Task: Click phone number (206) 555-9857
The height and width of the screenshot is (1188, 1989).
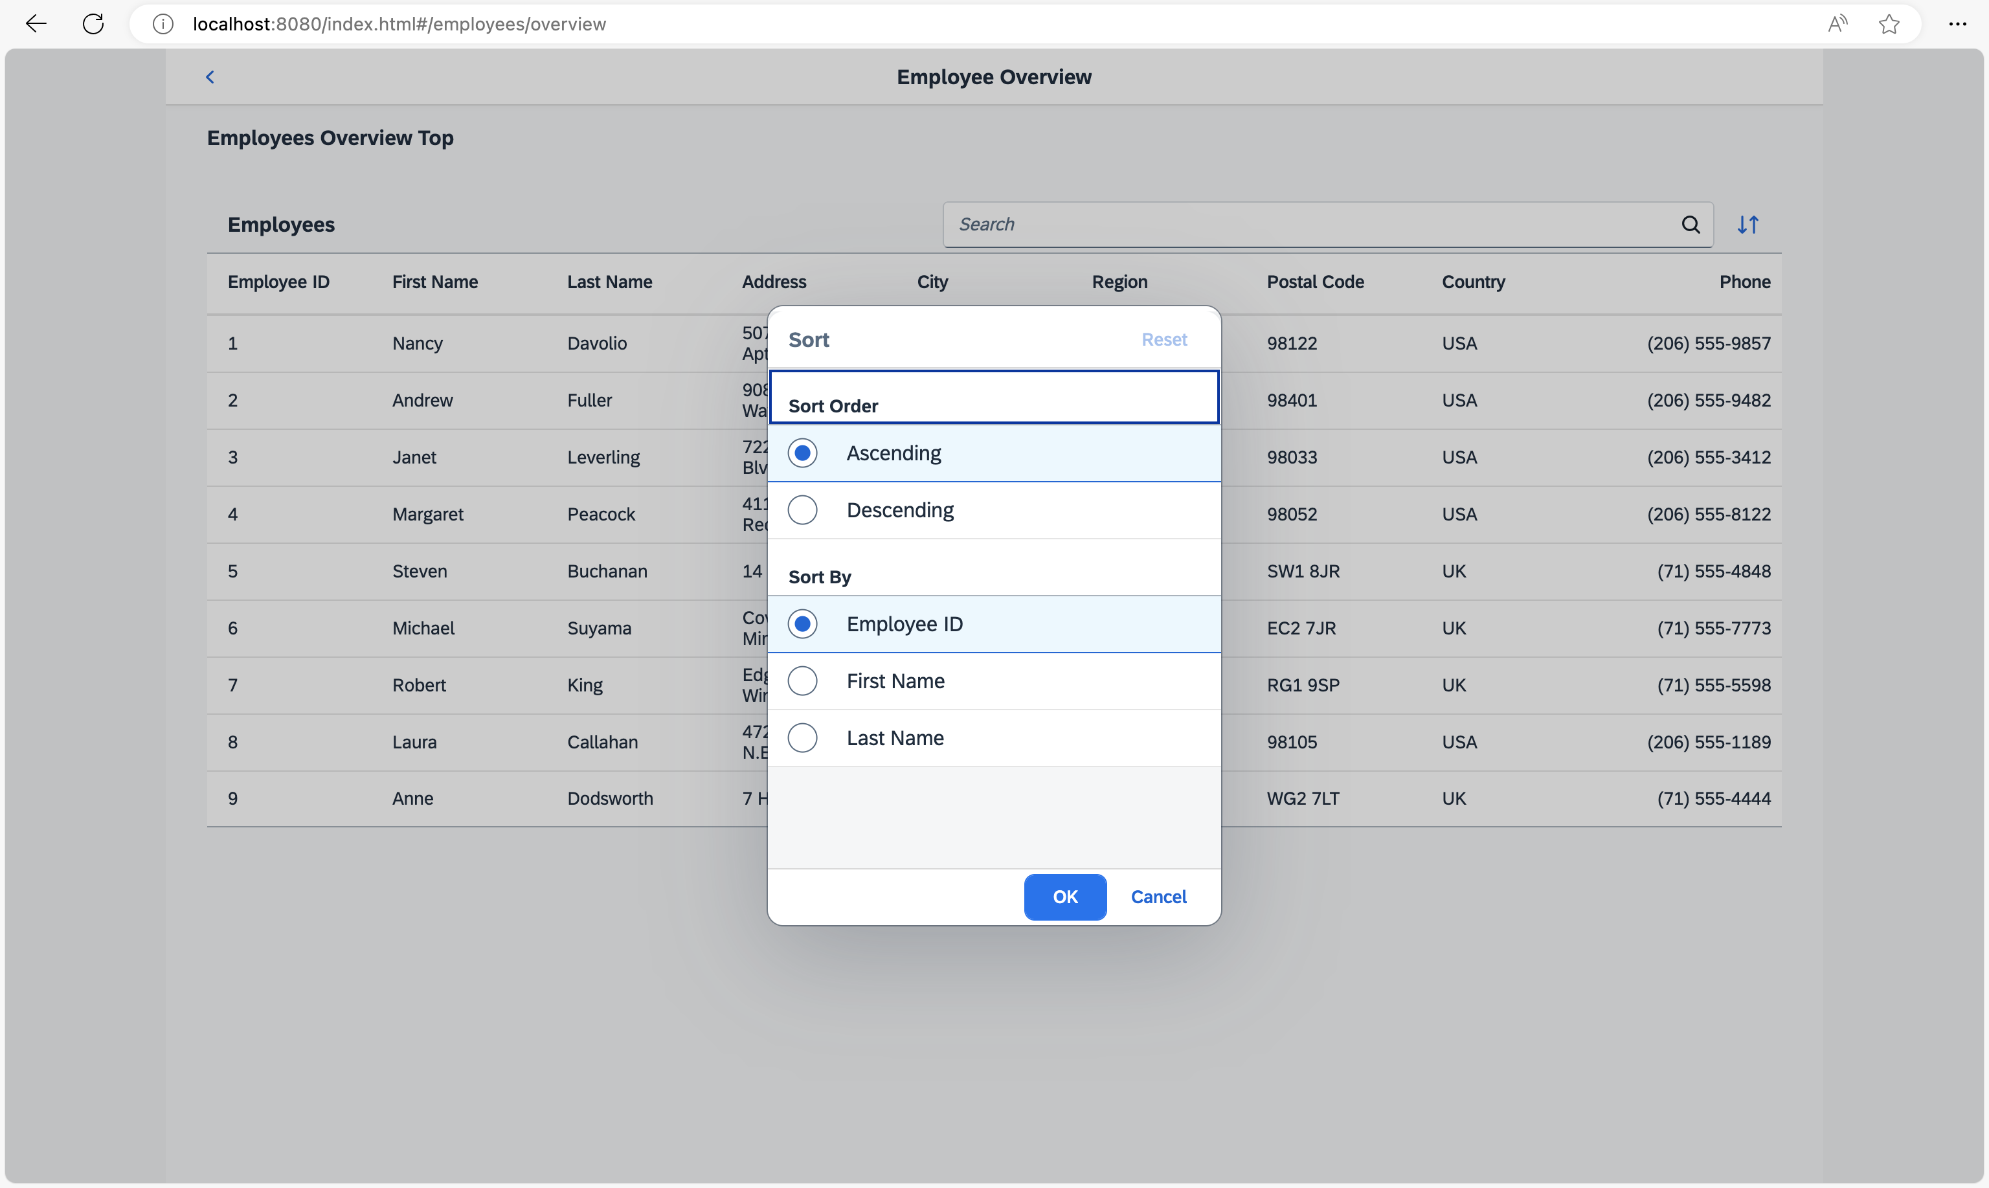Action: 1709,343
